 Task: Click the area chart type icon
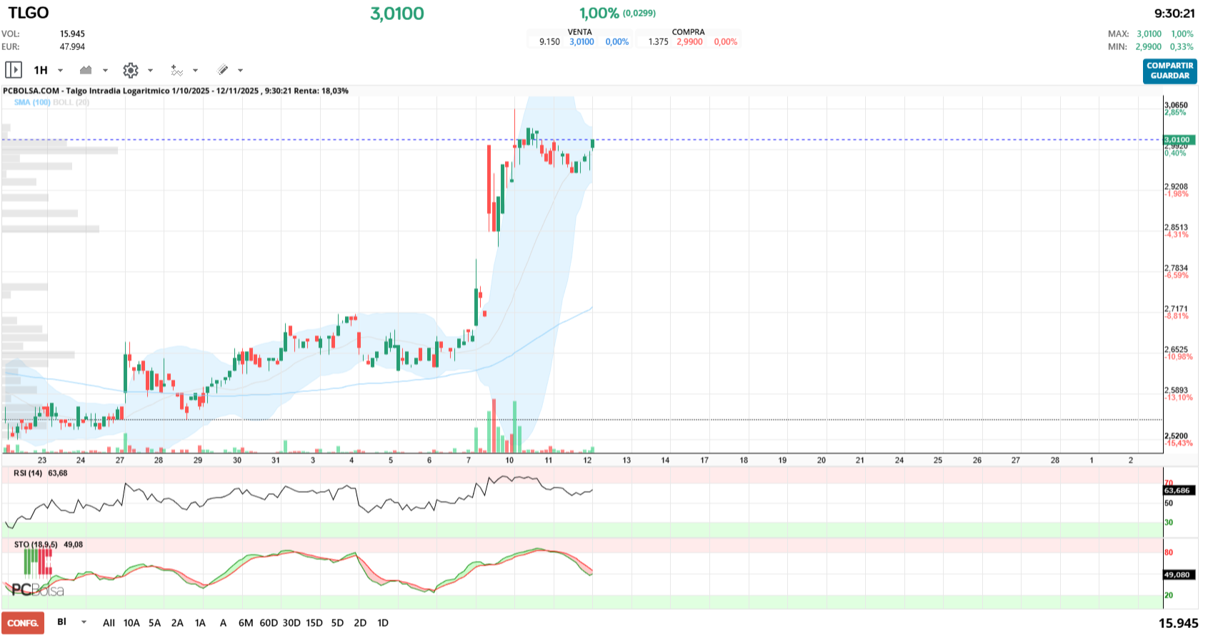(x=86, y=70)
